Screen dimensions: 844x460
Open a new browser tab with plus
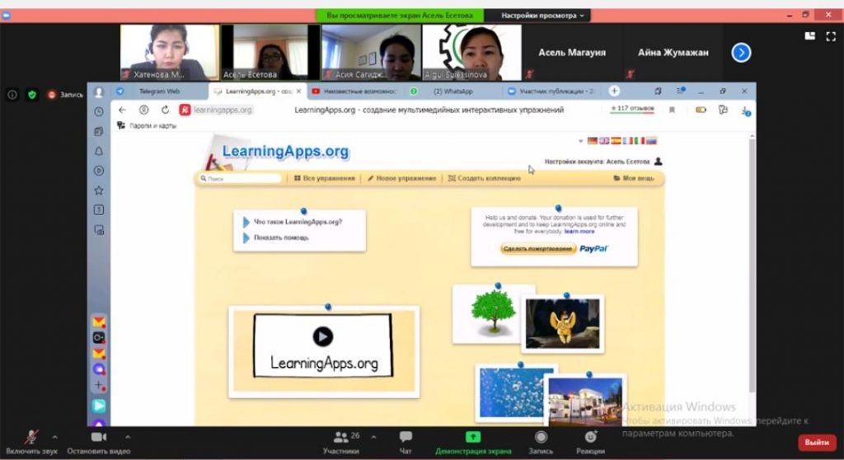614,91
